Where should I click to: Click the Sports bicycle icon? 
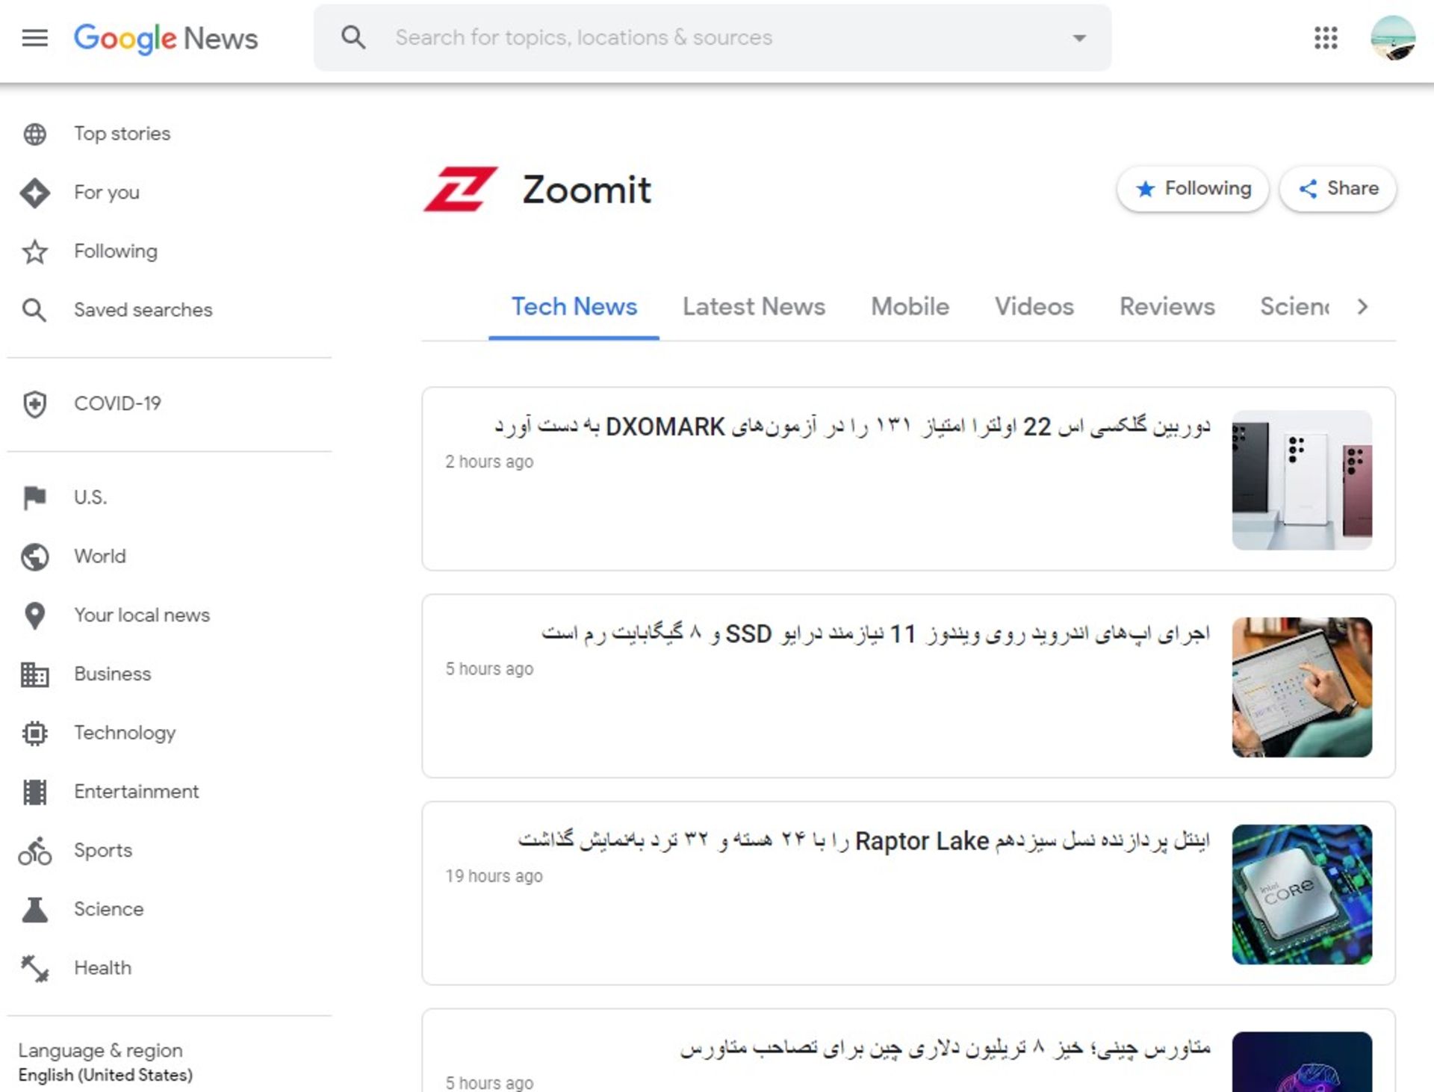34,851
